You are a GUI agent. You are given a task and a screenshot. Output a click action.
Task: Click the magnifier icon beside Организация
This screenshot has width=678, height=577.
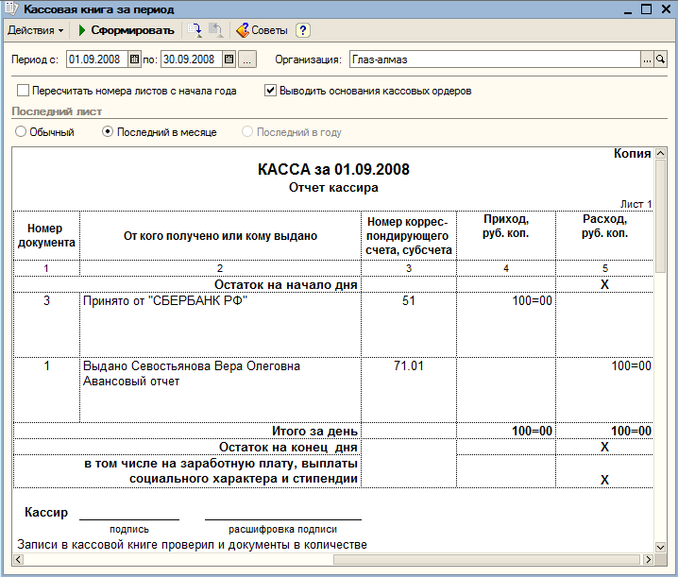point(660,59)
